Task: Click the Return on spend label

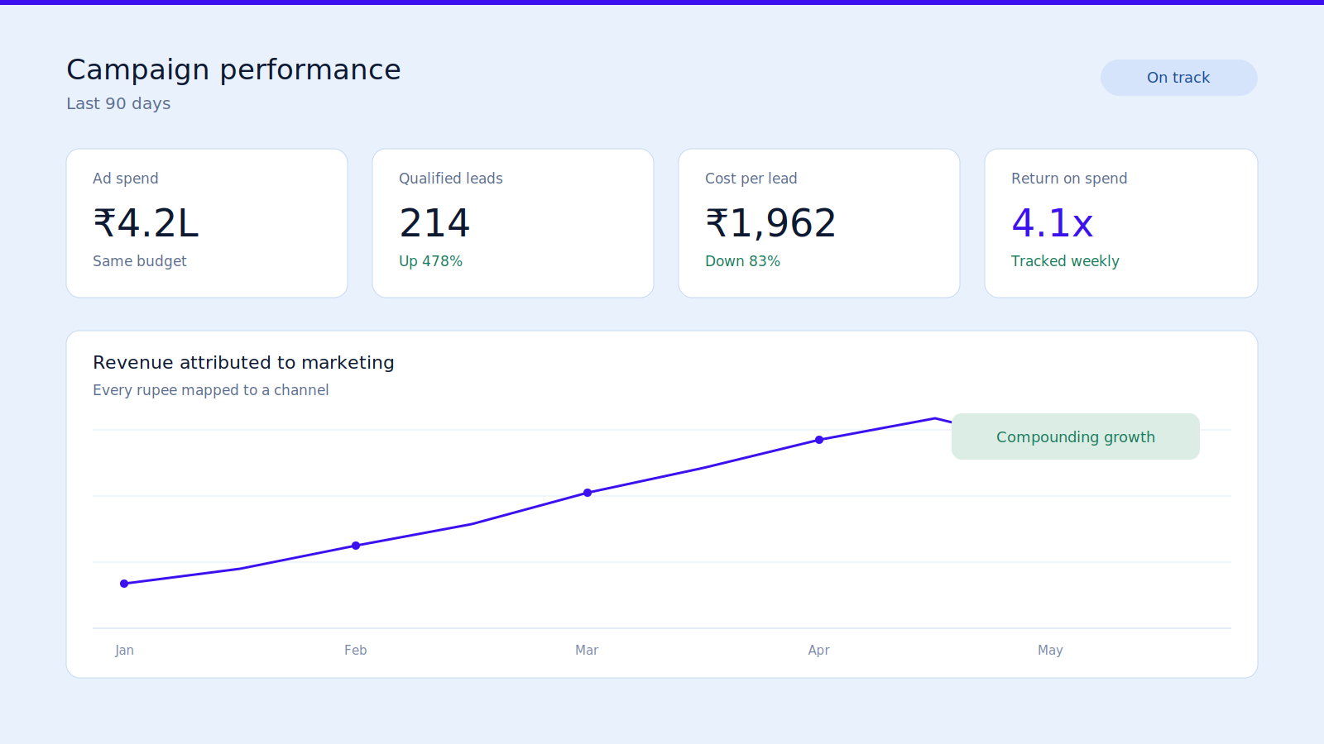Action: [x=1069, y=179]
